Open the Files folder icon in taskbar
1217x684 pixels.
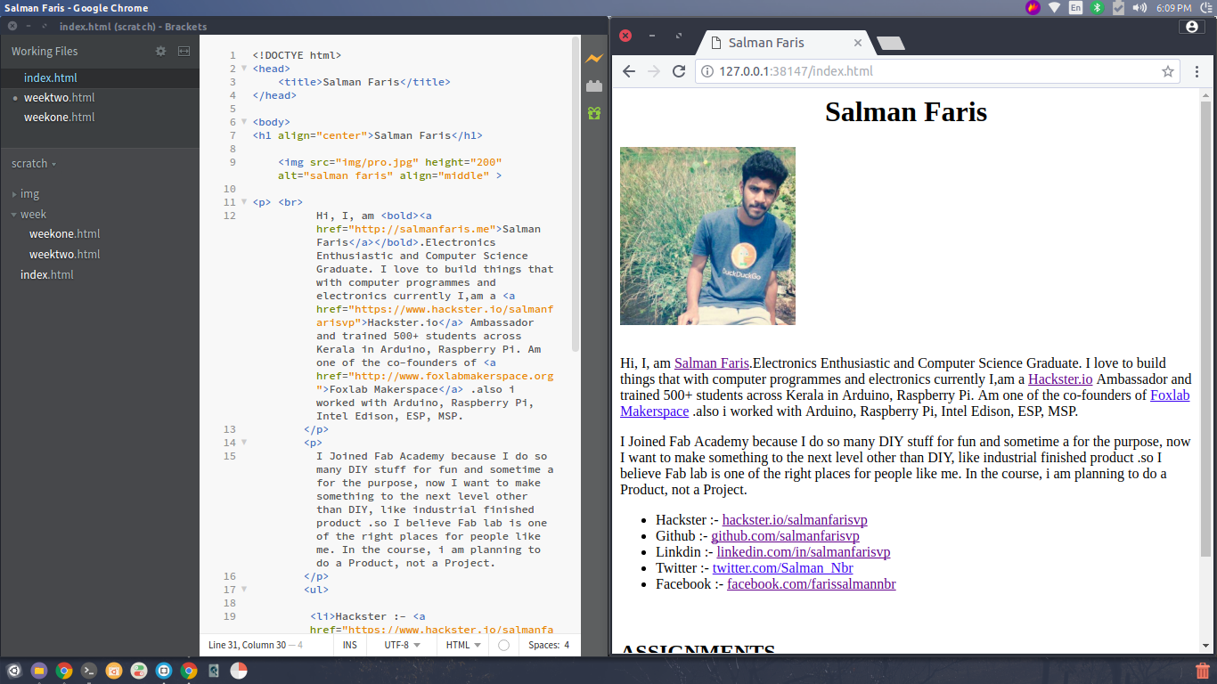click(39, 671)
